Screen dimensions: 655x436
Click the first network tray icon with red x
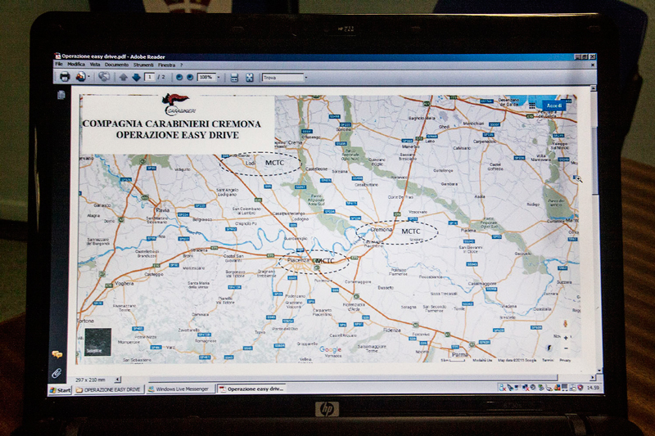click(x=502, y=388)
